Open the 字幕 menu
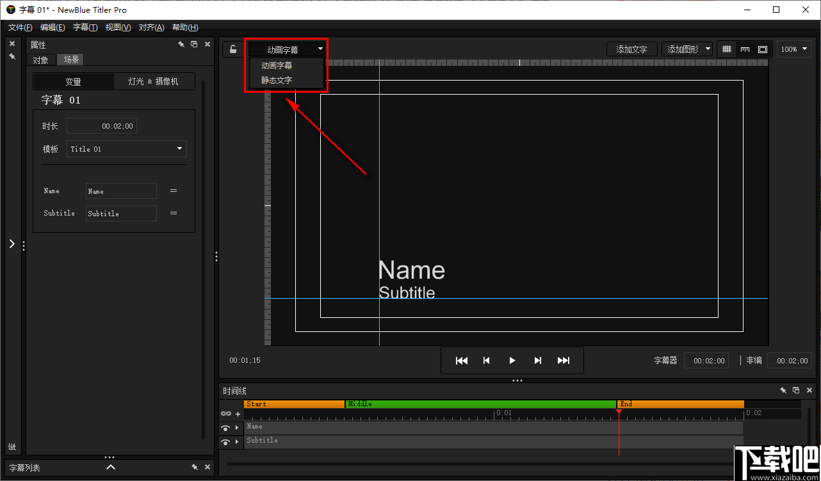The image size is (821, 481). 85,27
